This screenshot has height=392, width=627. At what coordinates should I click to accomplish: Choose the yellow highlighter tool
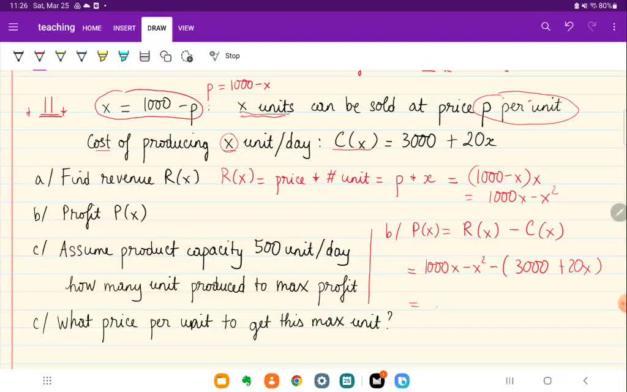click(x=102, y=55)
